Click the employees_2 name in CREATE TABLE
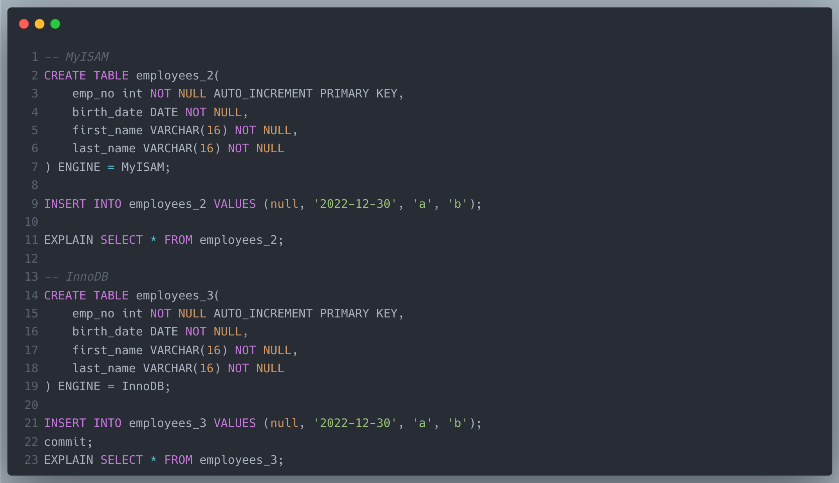The height and width of the screenshot is (483, 839). point(175,75)
